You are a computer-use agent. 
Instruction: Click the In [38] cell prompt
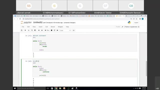click(x=28, y=61)
